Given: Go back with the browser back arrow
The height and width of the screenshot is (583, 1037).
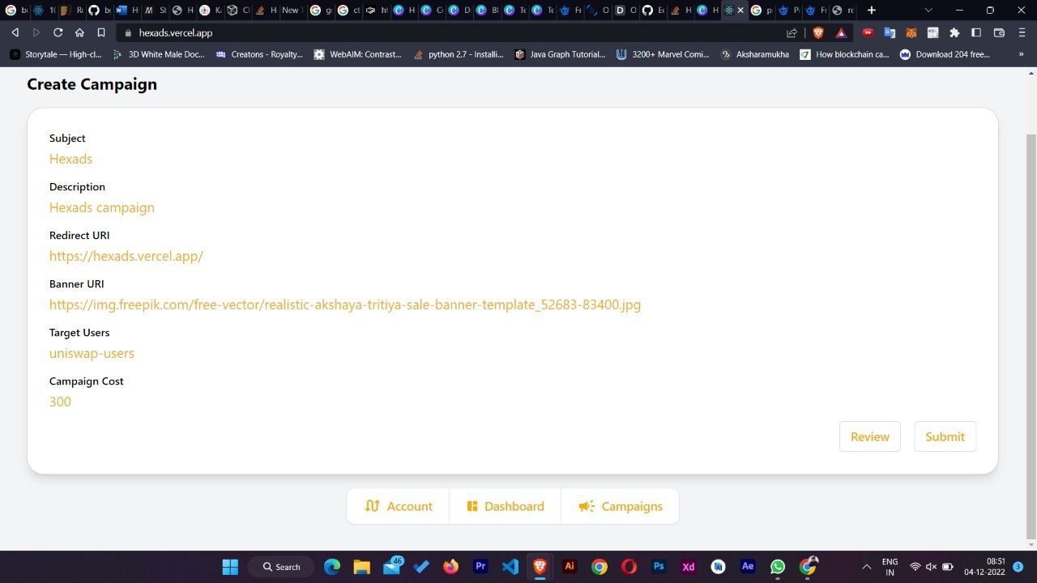Looking at the screenshot, I should pyautogui.click(x=15, y=32).
